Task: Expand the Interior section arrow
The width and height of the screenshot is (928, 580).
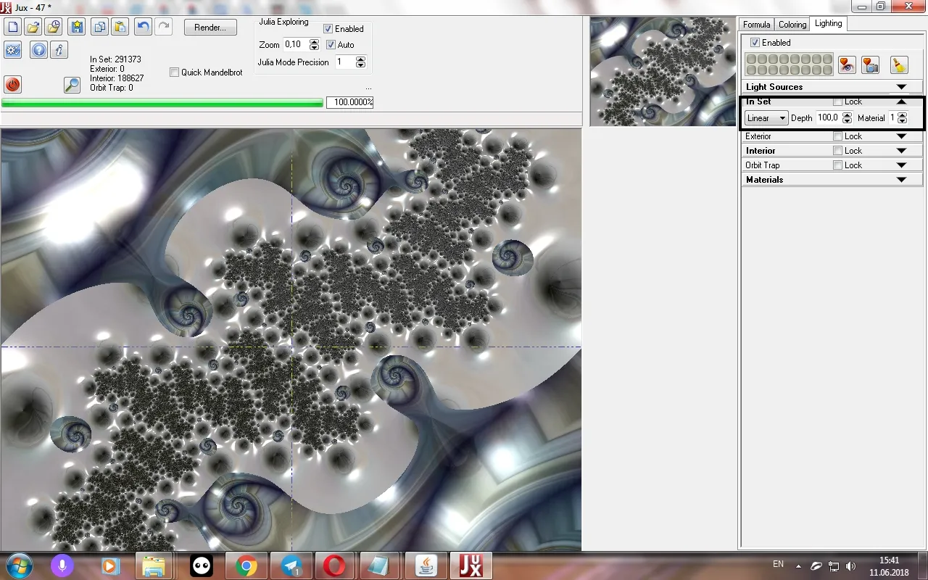Action: [902, 151]
